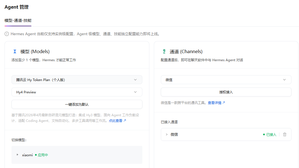Expand the xiaomi model entry
The height and width of the screenshot is (168, 299).
click(x=17, y=155)
